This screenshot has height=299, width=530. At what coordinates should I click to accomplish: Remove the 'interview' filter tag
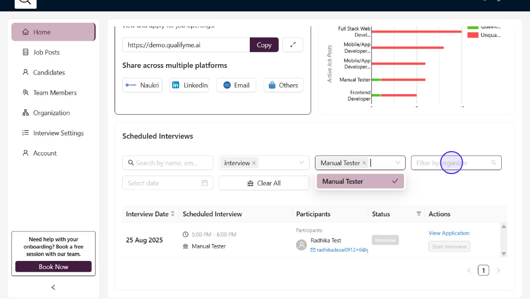click(254, 163)
